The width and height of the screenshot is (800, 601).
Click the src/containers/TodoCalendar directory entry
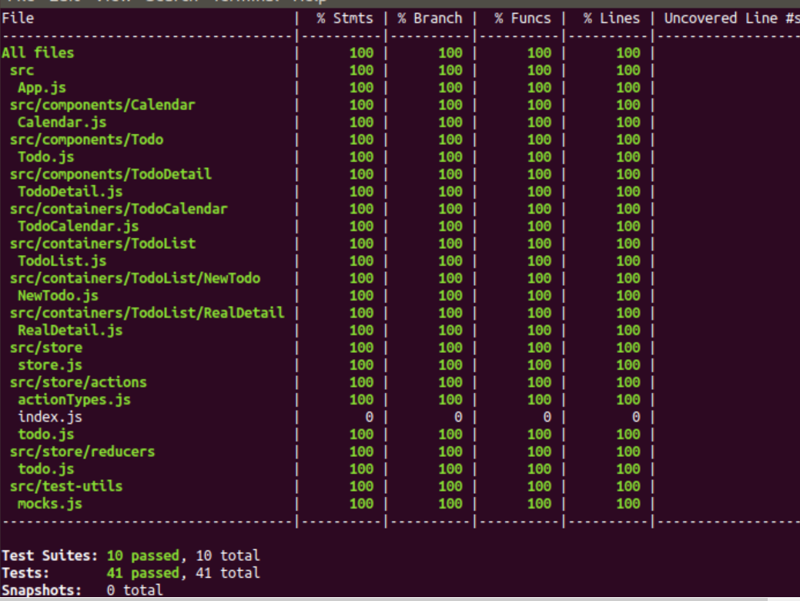tap(119, 209)
